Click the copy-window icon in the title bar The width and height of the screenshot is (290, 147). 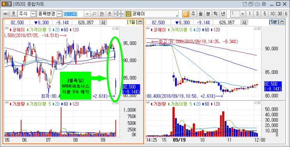click(251, 4)
